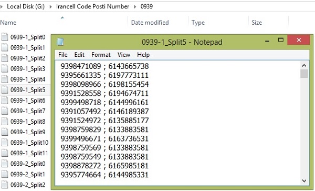Viewport: 315px width, 191px height.
Task: Click Notepad scrollbar up arrow
Action: coord(304,65)
